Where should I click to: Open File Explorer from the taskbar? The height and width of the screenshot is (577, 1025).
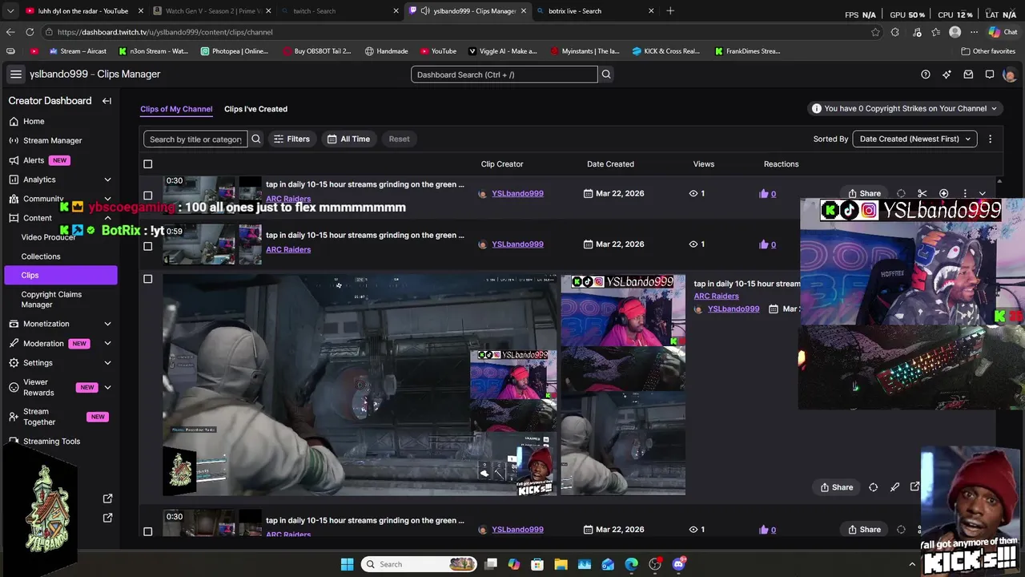[x=561, y=564]
